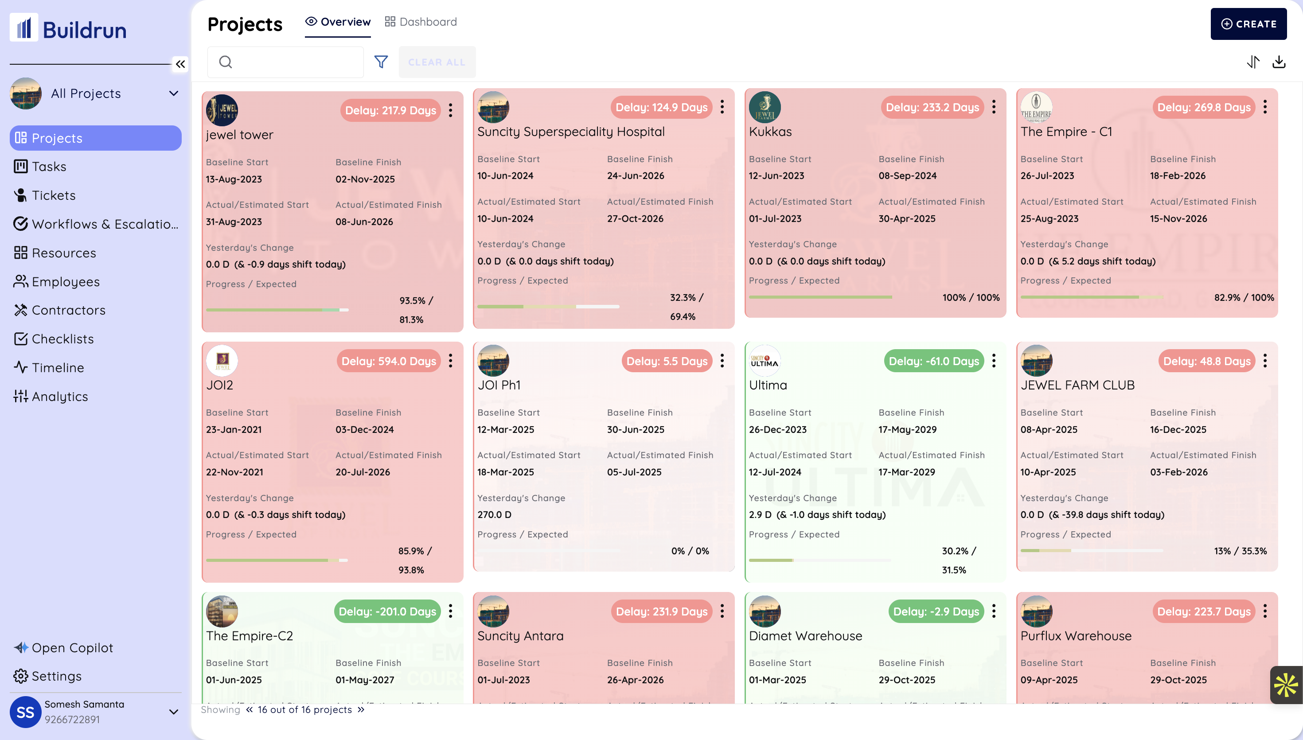1303x740 pixels.
Task: Open the Analytics section
Action: 60,397
